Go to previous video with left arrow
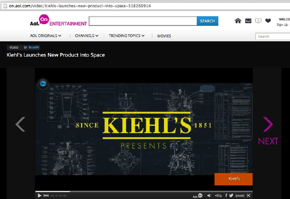The height and width of the screenshot is (199, 290). [20, 124]
